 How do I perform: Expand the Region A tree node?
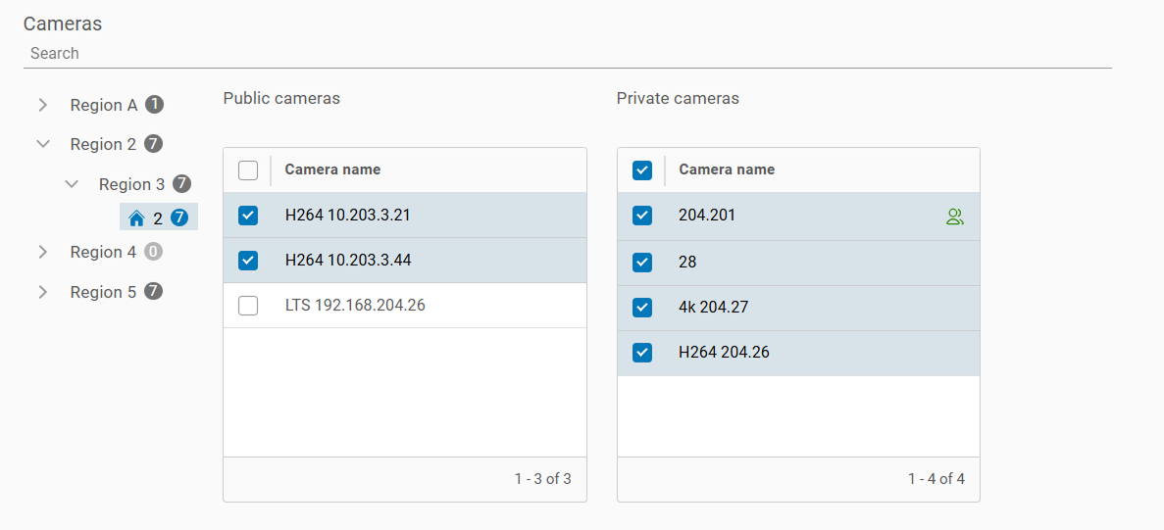pos(43,105)
